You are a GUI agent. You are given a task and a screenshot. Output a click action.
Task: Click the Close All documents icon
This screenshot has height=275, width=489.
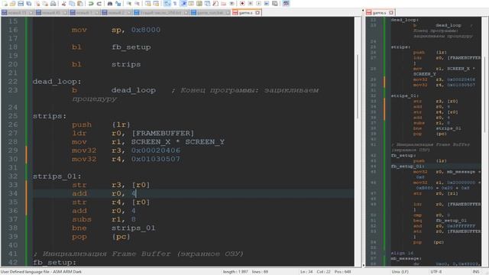(46, 3)
